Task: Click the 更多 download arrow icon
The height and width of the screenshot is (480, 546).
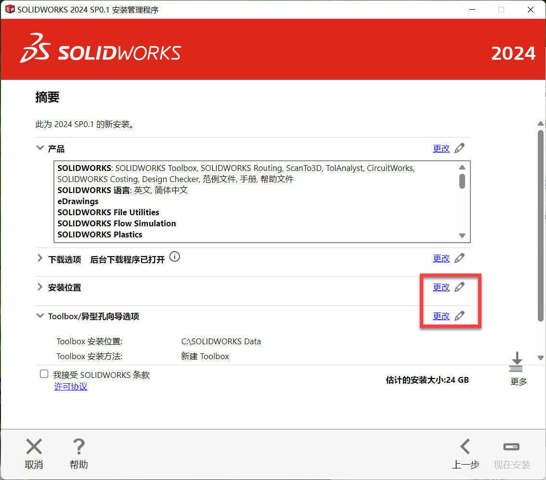Action: pyautogui.click(x=516, y=362)
